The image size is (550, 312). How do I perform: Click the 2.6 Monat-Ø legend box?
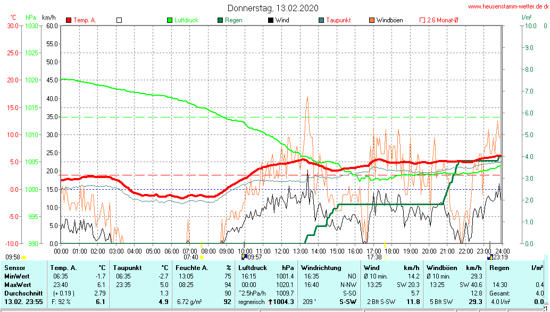(x=422, y=20)
